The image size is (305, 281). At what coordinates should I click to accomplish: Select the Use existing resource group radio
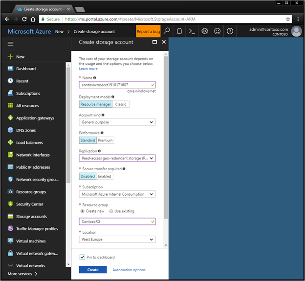click(x=111, y=211)
